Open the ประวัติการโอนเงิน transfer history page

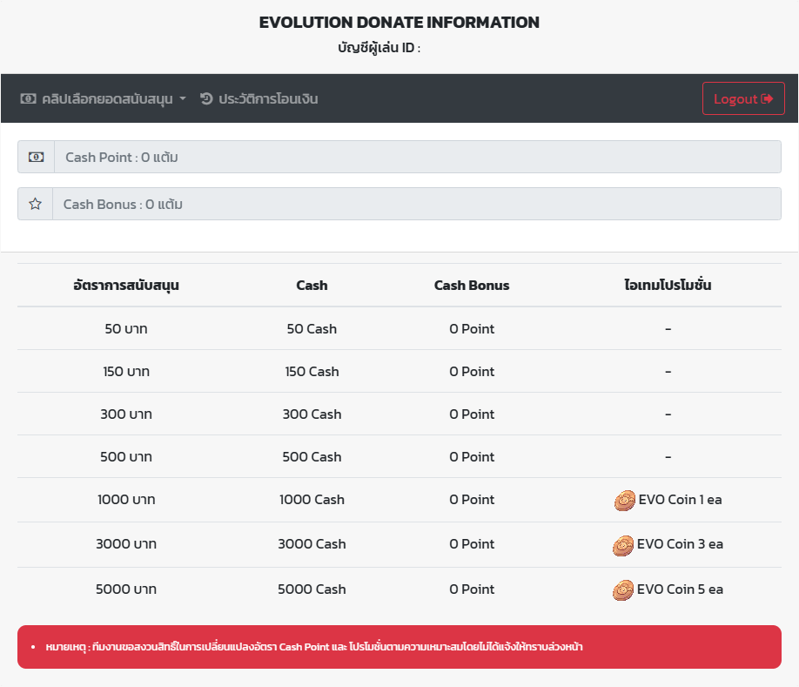258,98
